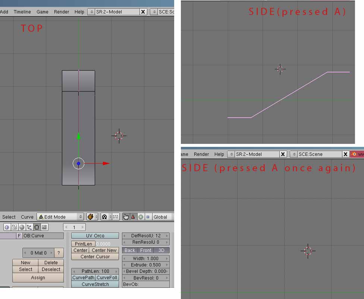Decrease PathLen with its left arrow

pos(74,271)
